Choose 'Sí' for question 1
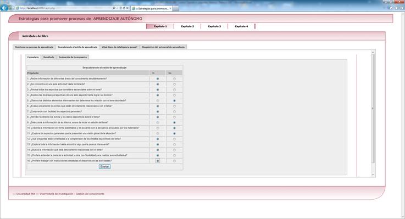The width and height of the screenshot is (405, 219). point(158,78)
